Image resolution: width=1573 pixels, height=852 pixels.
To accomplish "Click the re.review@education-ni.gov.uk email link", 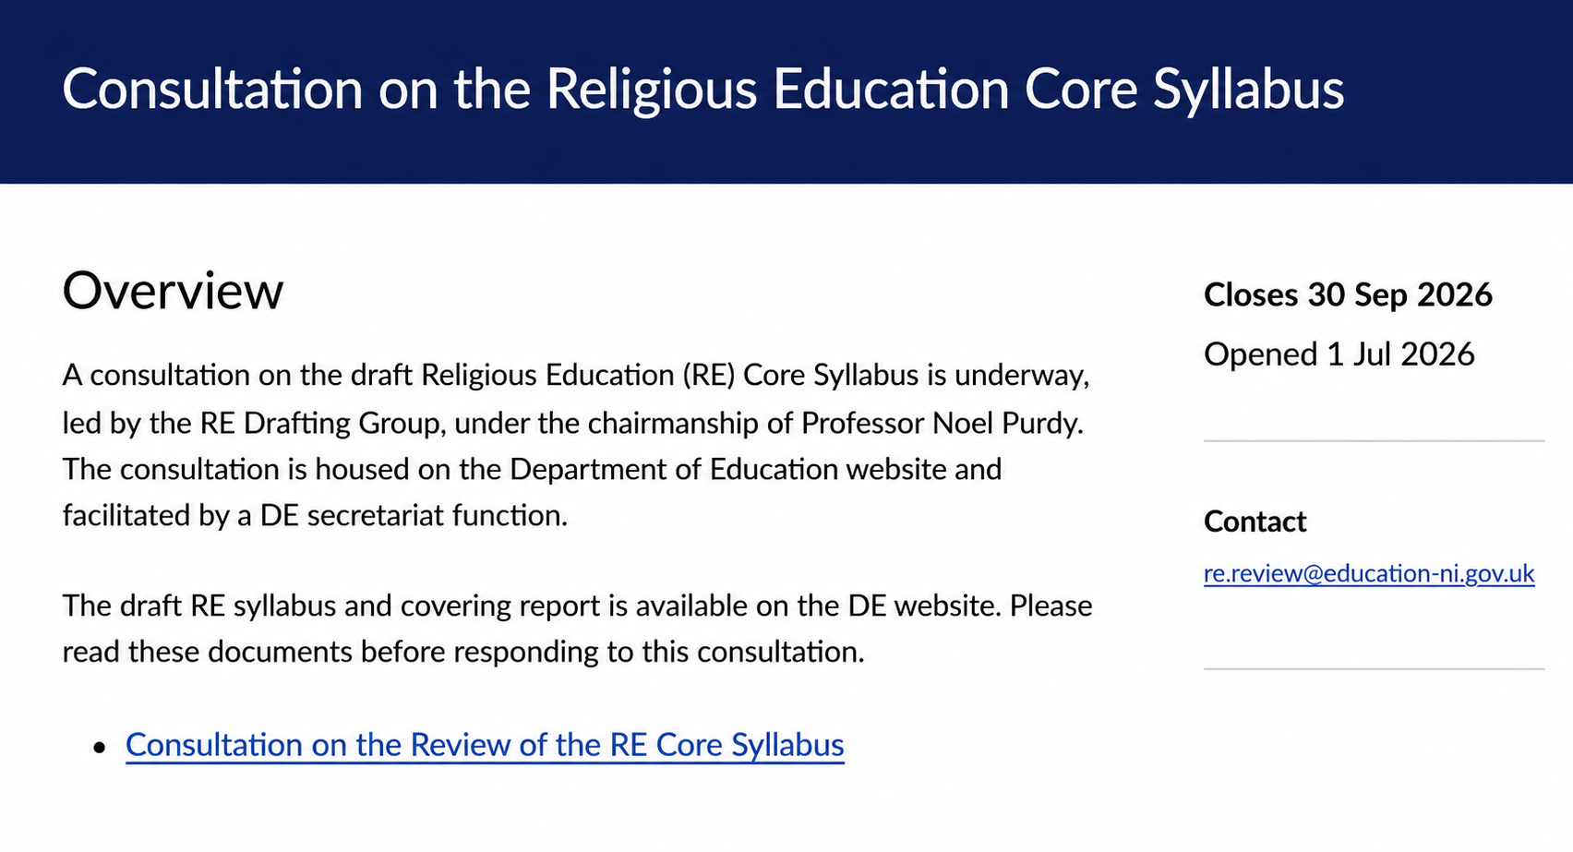I will pyautogui.click(x=1369, y=573).
